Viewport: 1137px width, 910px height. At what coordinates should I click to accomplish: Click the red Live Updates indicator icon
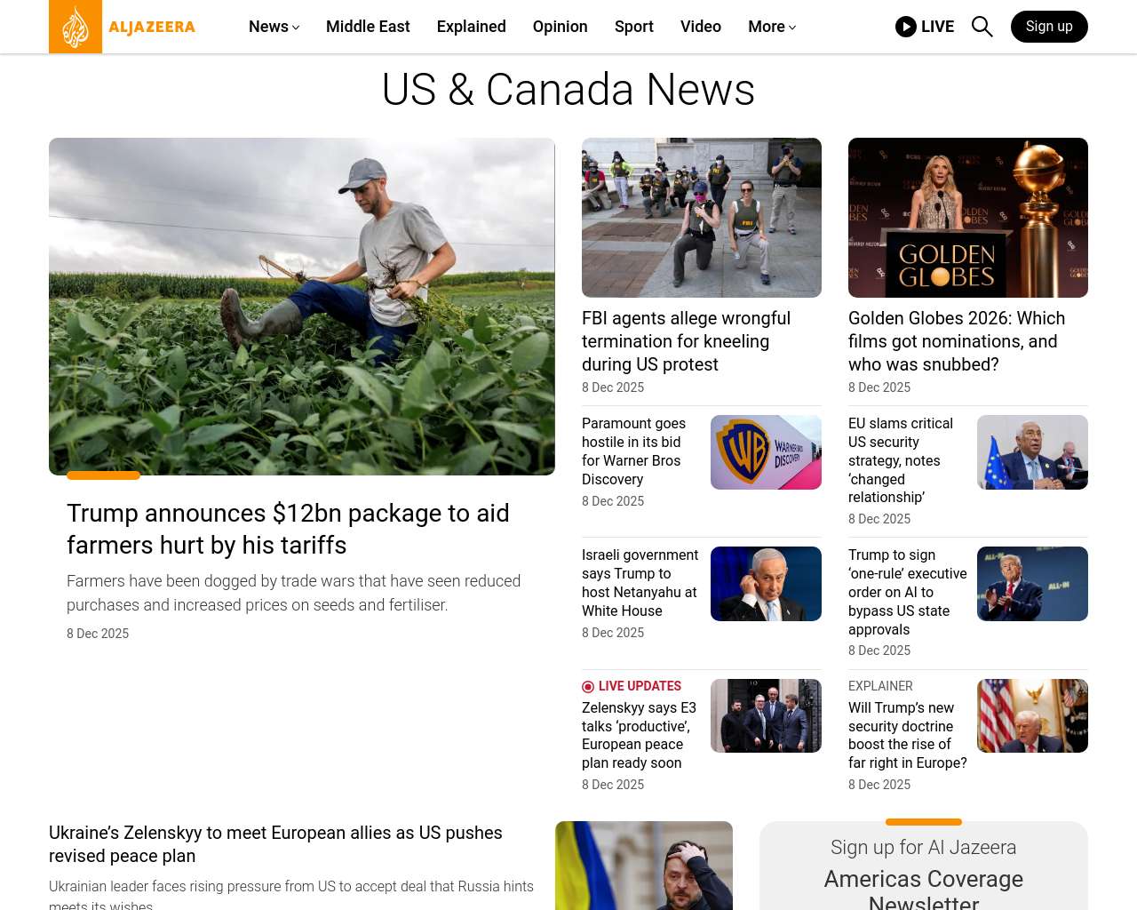(x=588, y=687)
